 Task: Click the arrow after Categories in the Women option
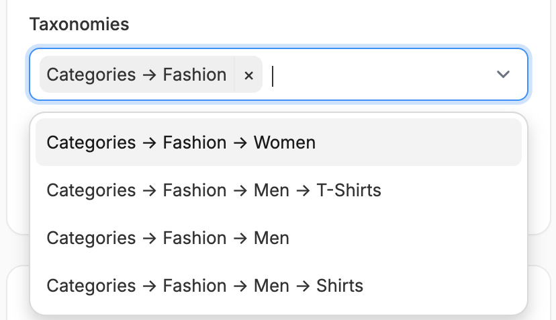point(149,143)
